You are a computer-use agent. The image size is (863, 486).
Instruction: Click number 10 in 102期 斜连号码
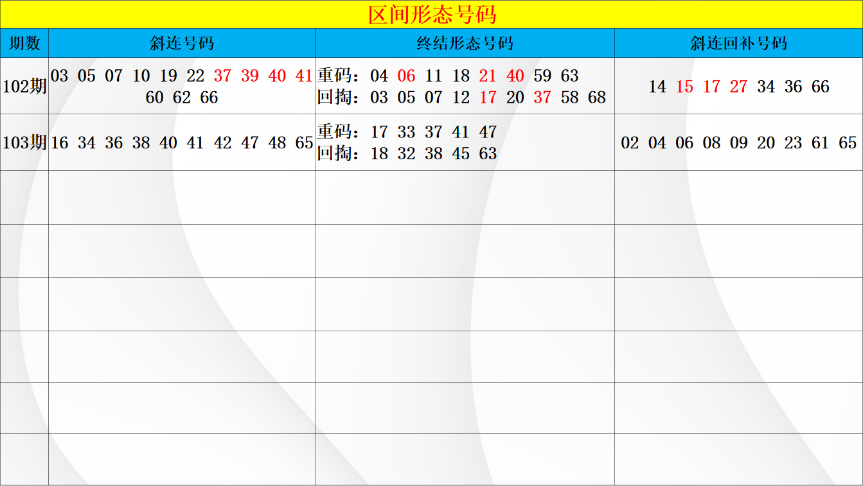click(x=141, y=76)
